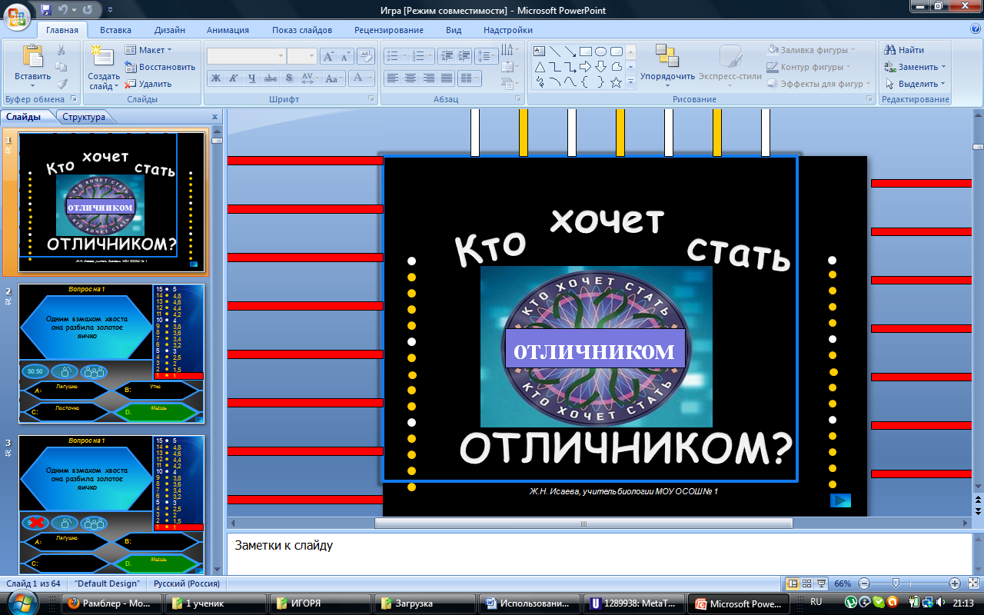
Task: Justify the text alignment
Action: coord(446,78)
